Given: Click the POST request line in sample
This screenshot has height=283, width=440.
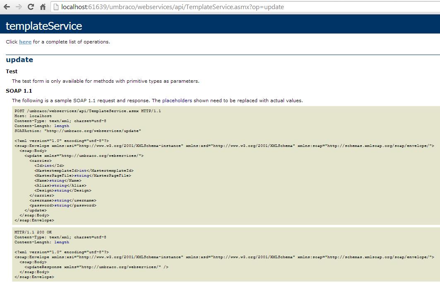Looking at the screenshot, I should (88, 111).
